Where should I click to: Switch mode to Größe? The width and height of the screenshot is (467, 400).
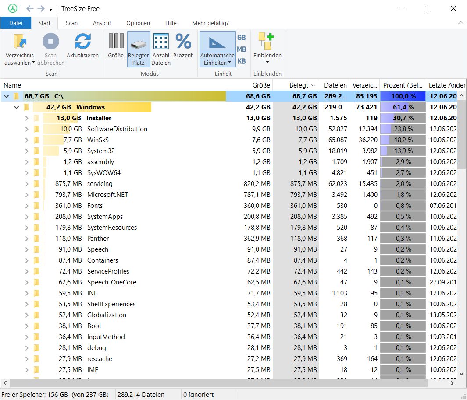click(116, 46)
